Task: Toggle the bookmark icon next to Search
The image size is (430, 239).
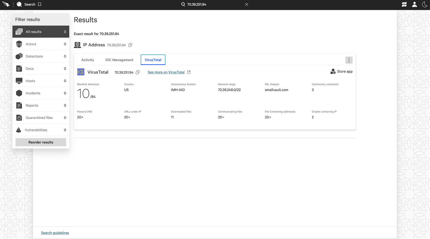Action: (x=39, y=4)
